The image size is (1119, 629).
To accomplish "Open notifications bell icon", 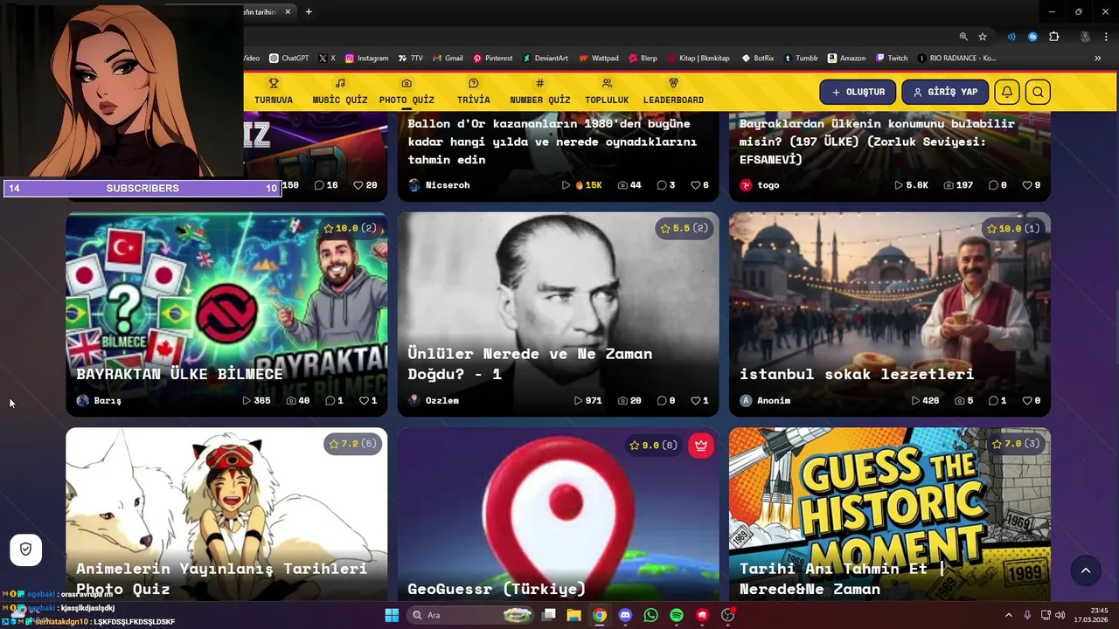I will point(1007,92).
